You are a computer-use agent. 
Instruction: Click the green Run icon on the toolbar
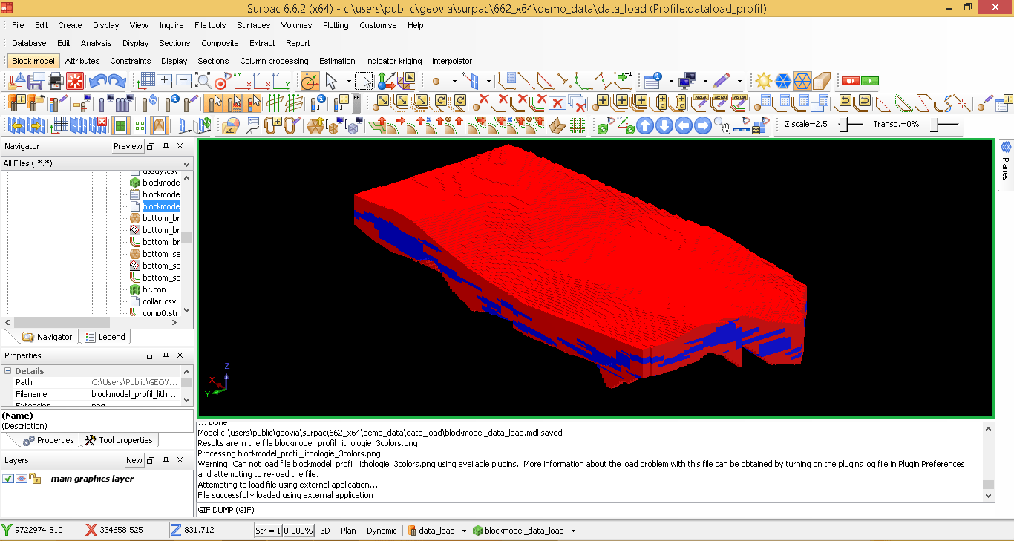click(x=869, y=82)
